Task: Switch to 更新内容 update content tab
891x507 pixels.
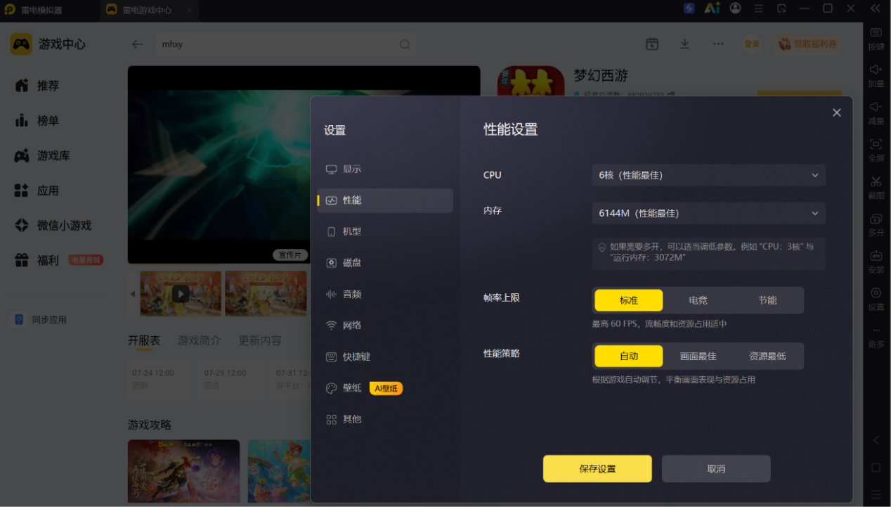Action: click(x=260, y=340)
